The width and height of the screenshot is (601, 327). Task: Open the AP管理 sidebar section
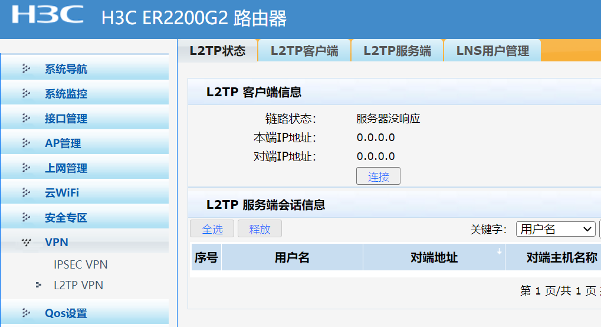[85, 143]
